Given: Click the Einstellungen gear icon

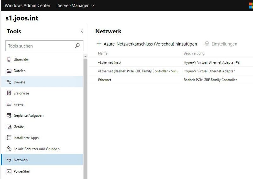Looking at the screenshot, I should tap(207, 44).
